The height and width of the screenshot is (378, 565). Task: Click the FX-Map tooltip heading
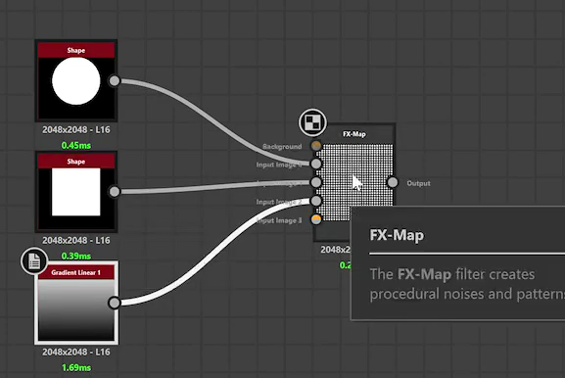pos(397,235)
